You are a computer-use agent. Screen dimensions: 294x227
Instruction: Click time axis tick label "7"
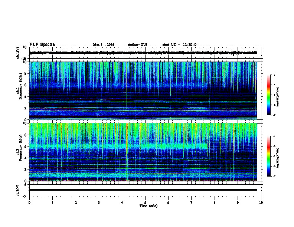pos(192,203)
